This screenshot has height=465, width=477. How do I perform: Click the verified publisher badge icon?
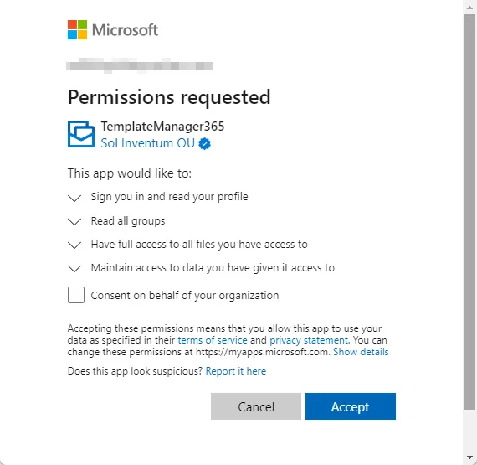(x=205, y=143)
